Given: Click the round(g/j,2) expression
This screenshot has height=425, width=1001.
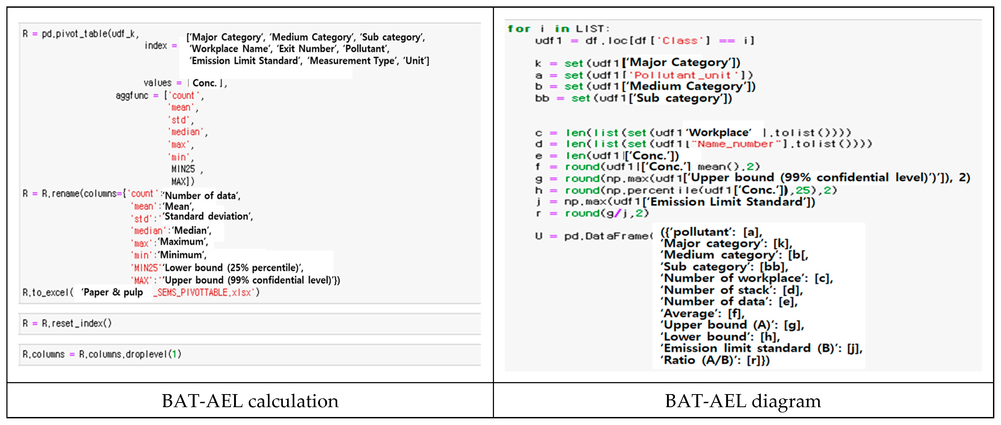Looking at the screenshot, I should (606, 213).
